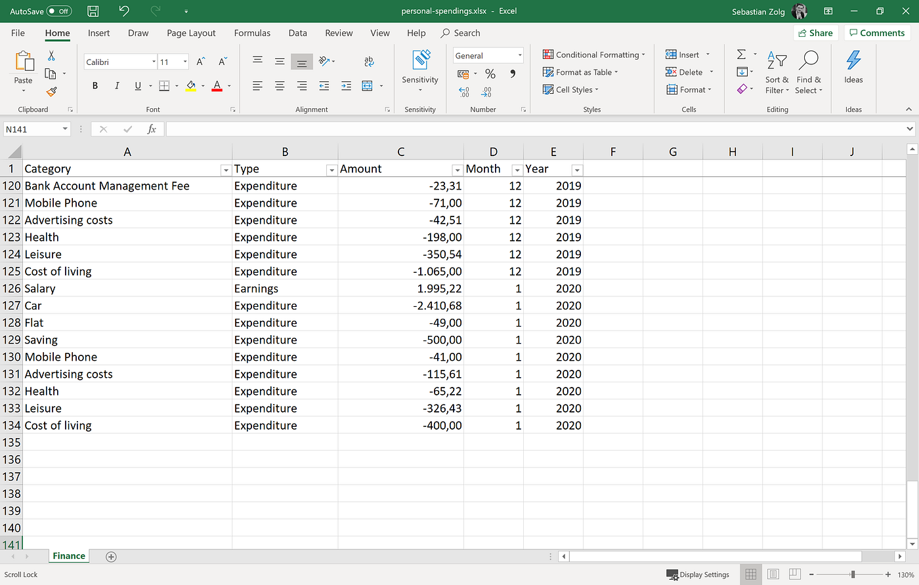Screen dimensions: 919x585
Task: Toggle Bold formatting
Action: tap(95, 86)
